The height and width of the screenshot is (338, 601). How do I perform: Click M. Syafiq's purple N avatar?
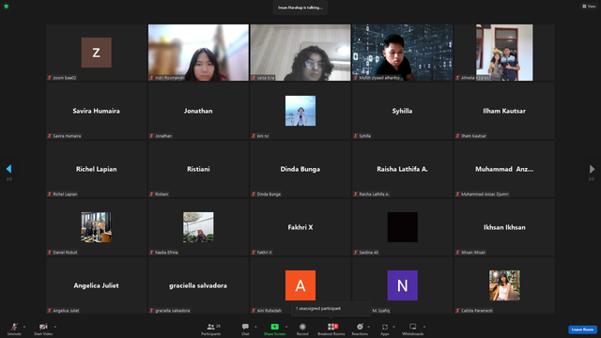pyautogui.click(x=403, y=285)
